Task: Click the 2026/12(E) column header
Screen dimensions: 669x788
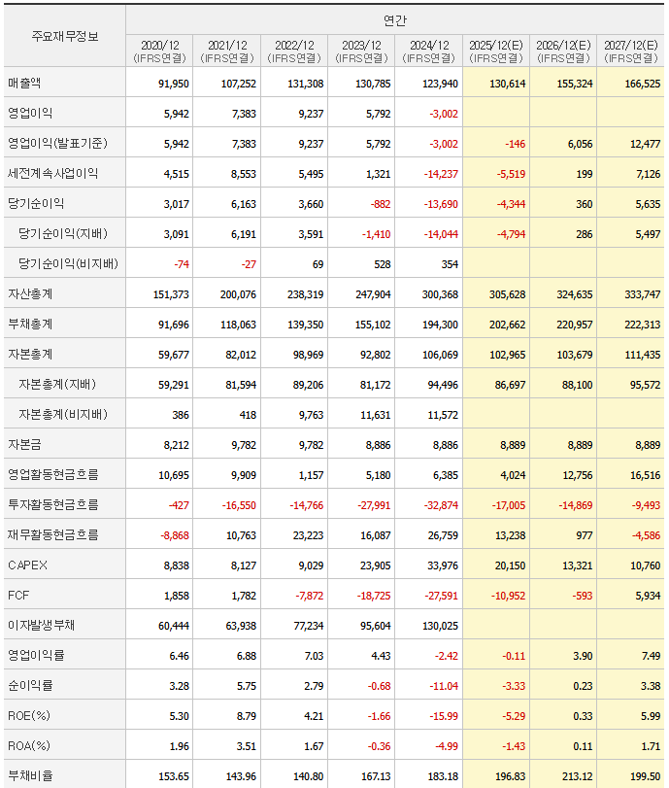Action: (563, 51)
